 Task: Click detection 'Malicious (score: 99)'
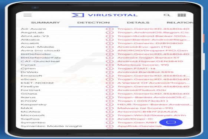pos(143,65)
